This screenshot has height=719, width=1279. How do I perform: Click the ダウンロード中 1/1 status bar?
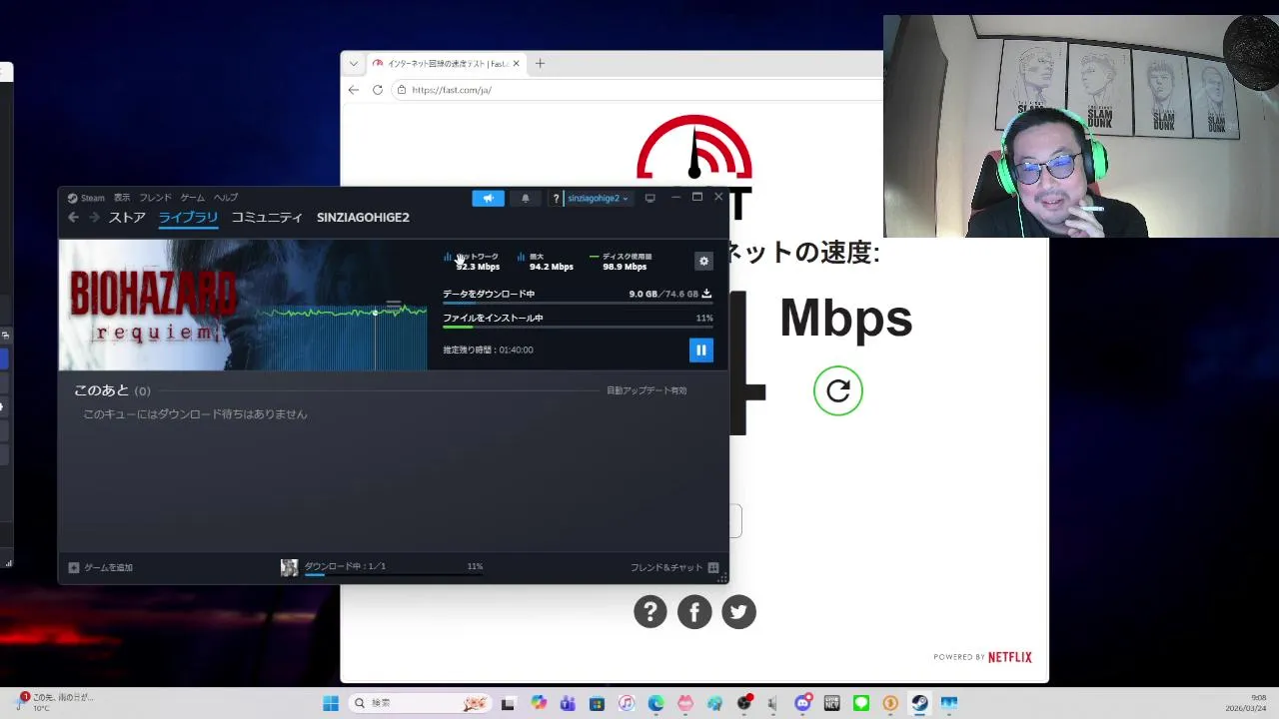[383, 567]
